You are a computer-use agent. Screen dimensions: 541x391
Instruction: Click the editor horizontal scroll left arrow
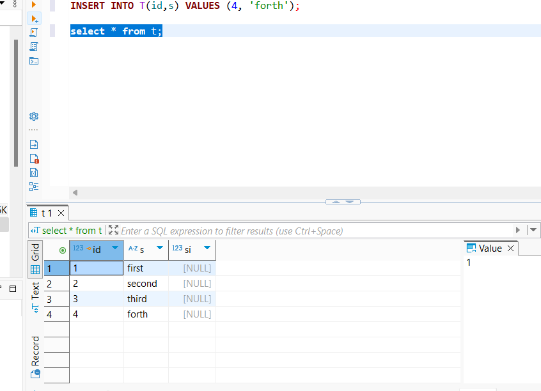coord(75,192)
